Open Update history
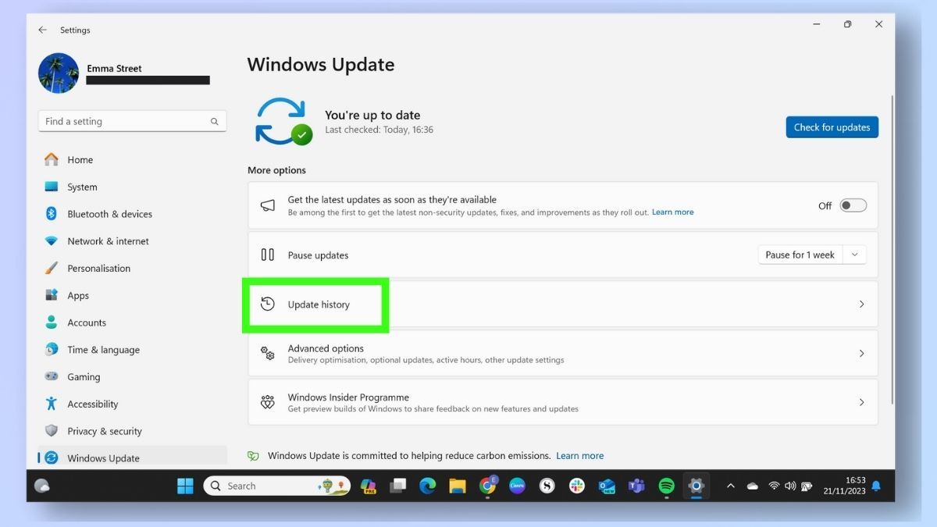Viewport: 937px width, 527px height. click(315, 304)
